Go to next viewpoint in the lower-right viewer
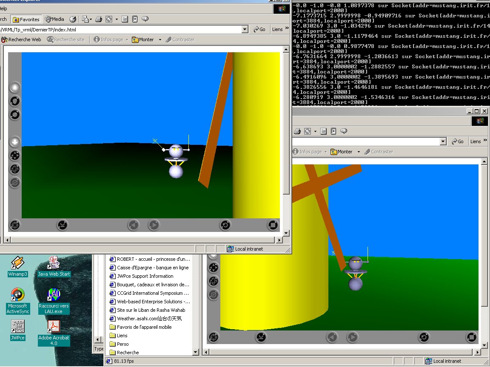 [352, 337]
